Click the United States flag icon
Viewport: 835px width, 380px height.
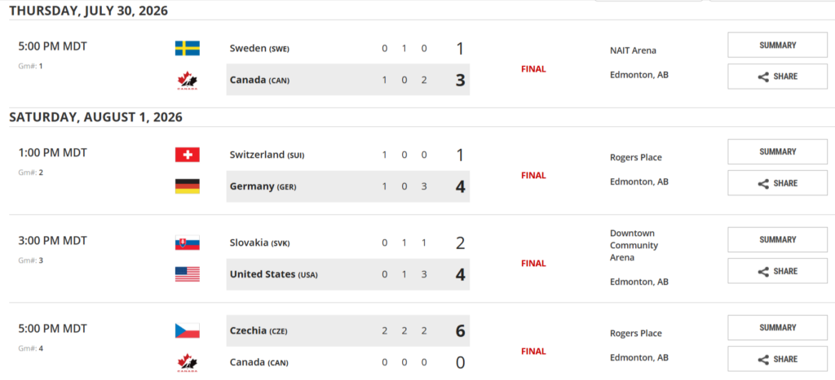tap(187, 274)
